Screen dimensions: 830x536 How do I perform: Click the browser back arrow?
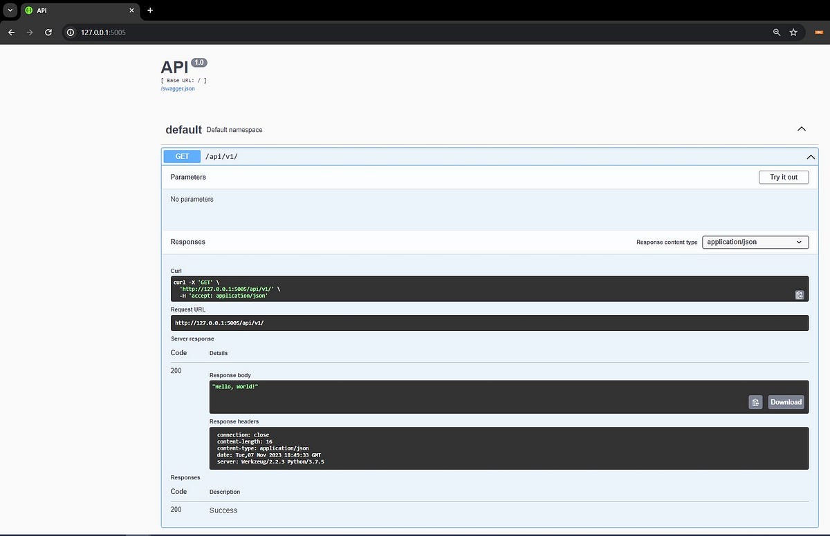[x=11, y=32]
